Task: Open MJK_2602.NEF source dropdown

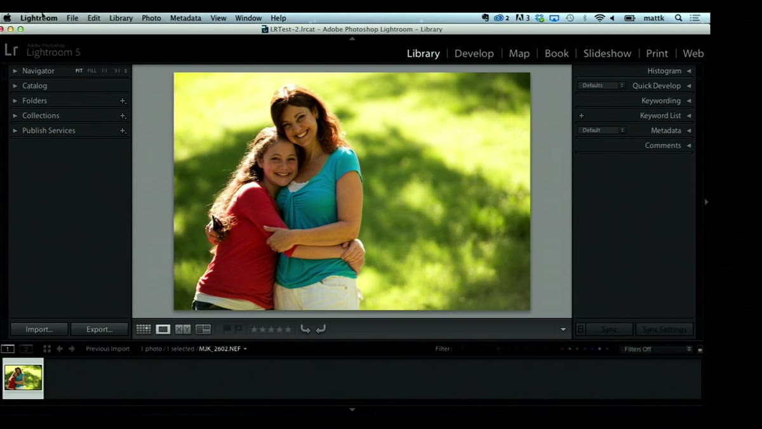Action: (223, 349)
